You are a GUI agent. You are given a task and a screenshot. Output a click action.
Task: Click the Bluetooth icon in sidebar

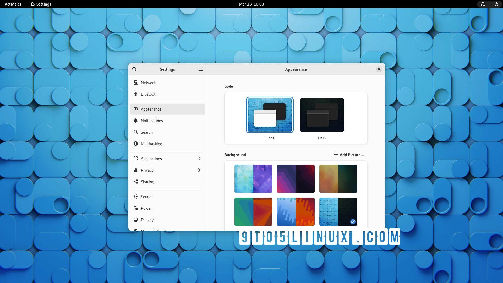[136, 94]
